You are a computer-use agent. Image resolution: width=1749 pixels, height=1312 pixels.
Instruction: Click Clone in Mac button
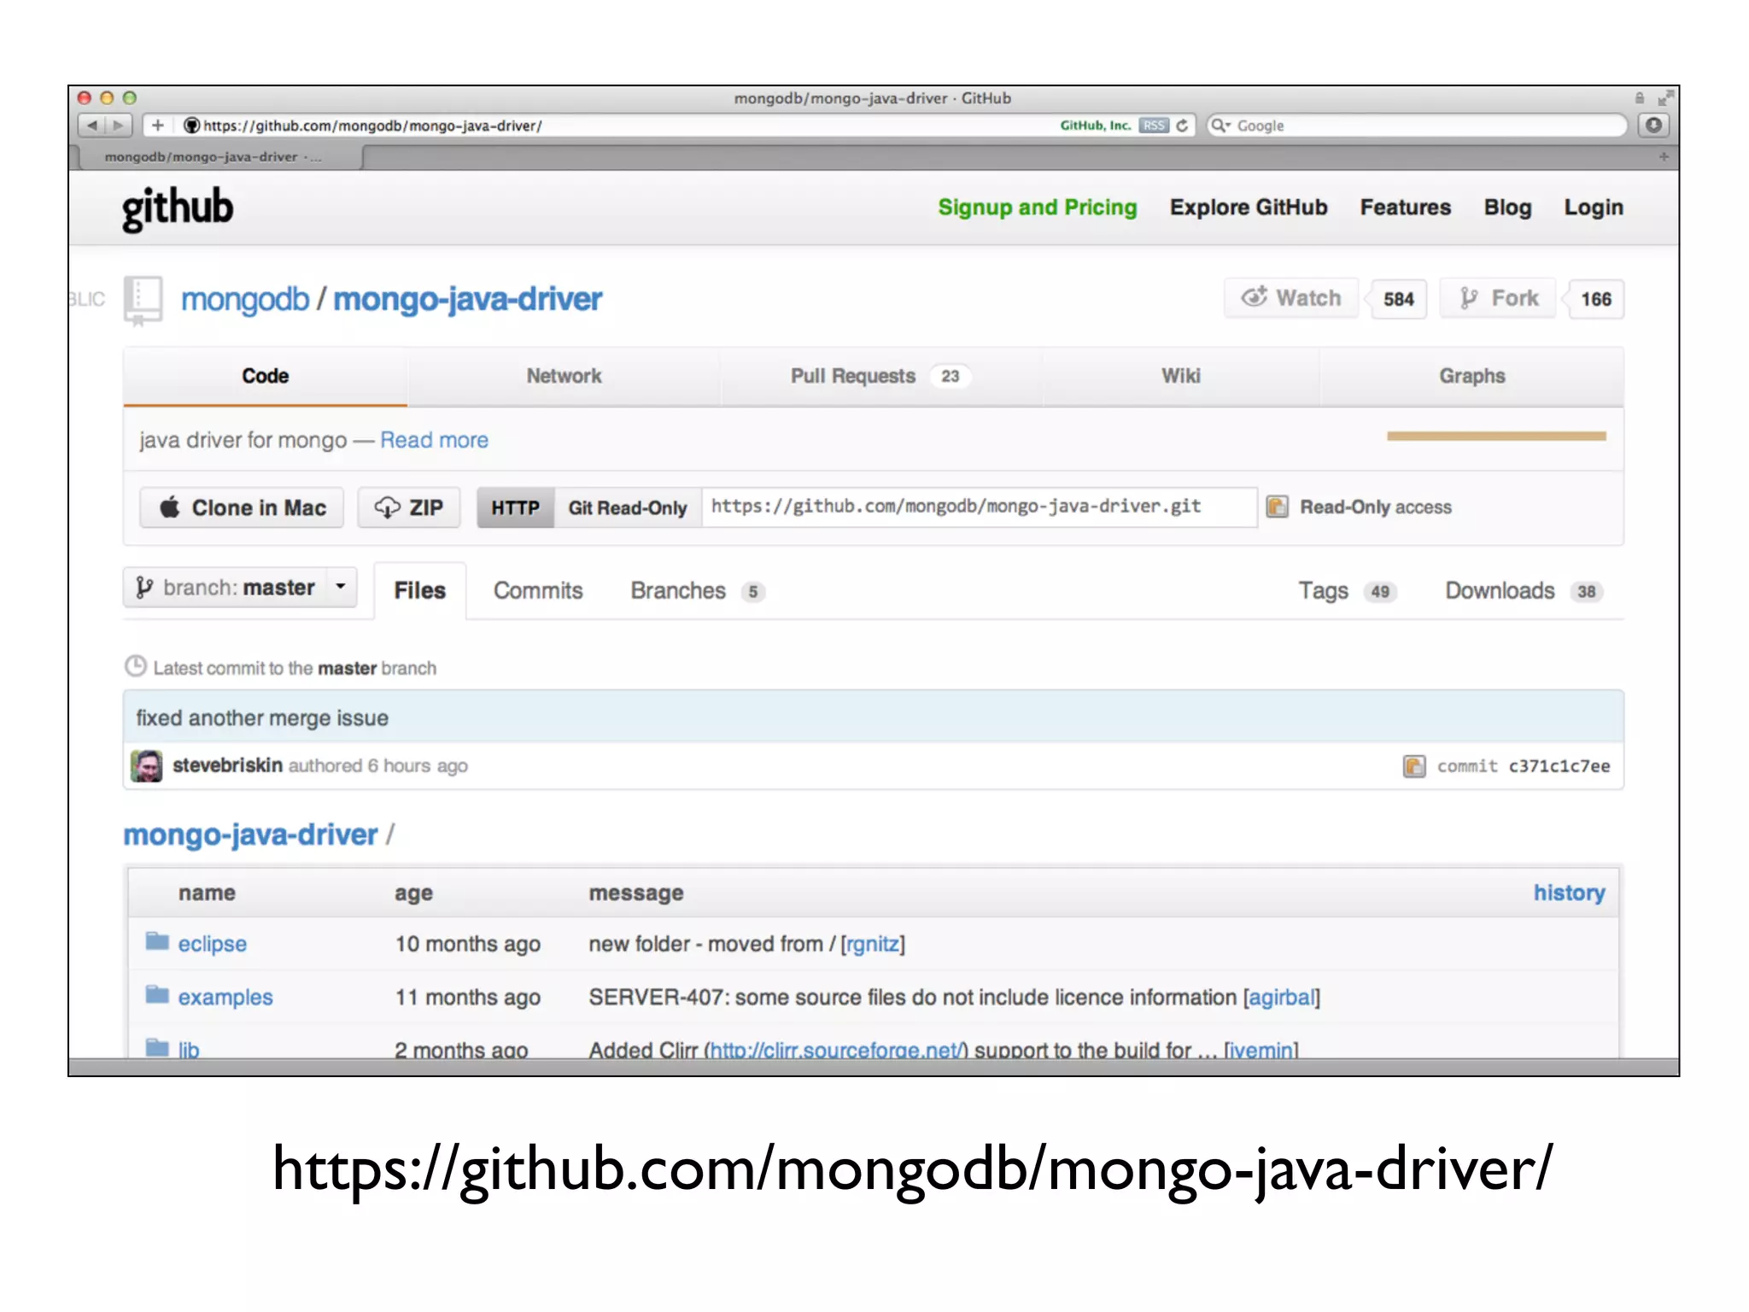242,507
